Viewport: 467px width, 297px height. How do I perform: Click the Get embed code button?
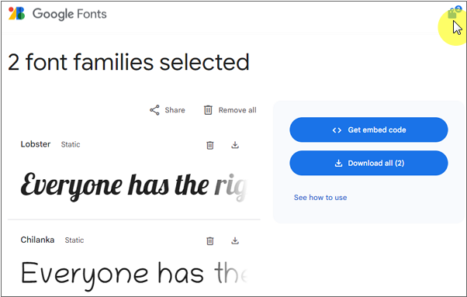pos(368,130)
